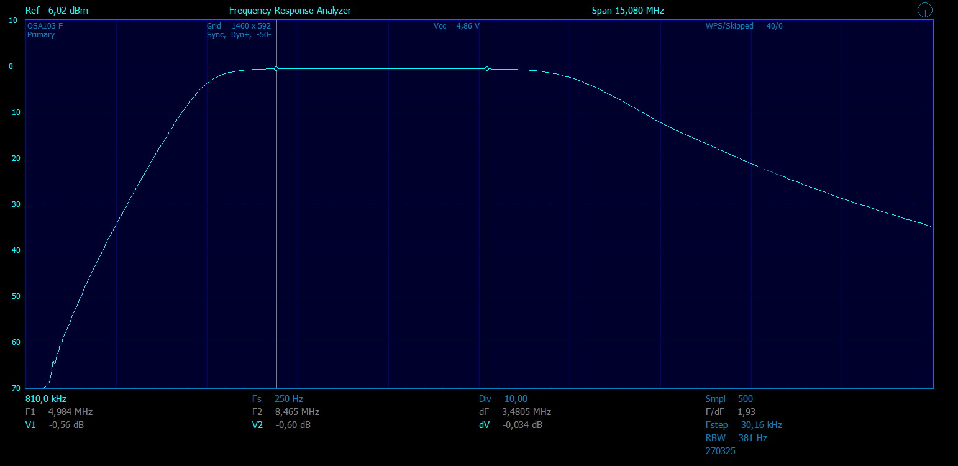Viewport: 958px width, 466px height.
Task: Click the Ref -6,02 dBm label
Action: pyautogui.click(x=57, y=11)
